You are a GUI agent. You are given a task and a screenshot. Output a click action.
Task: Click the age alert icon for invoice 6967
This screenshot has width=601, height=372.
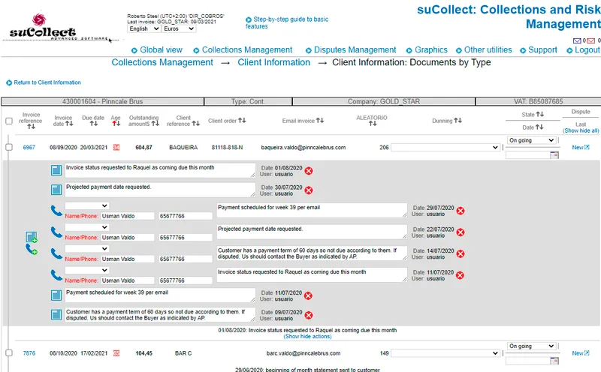[116, 147]
